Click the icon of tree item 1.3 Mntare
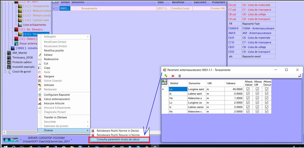Screen dimensions: 304x148 (20, 15)
